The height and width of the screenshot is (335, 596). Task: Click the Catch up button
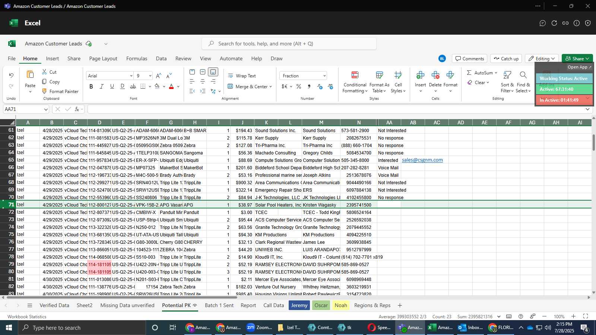[x=506, y=58]
